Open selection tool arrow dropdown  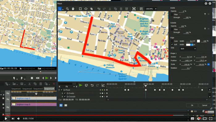63,10
